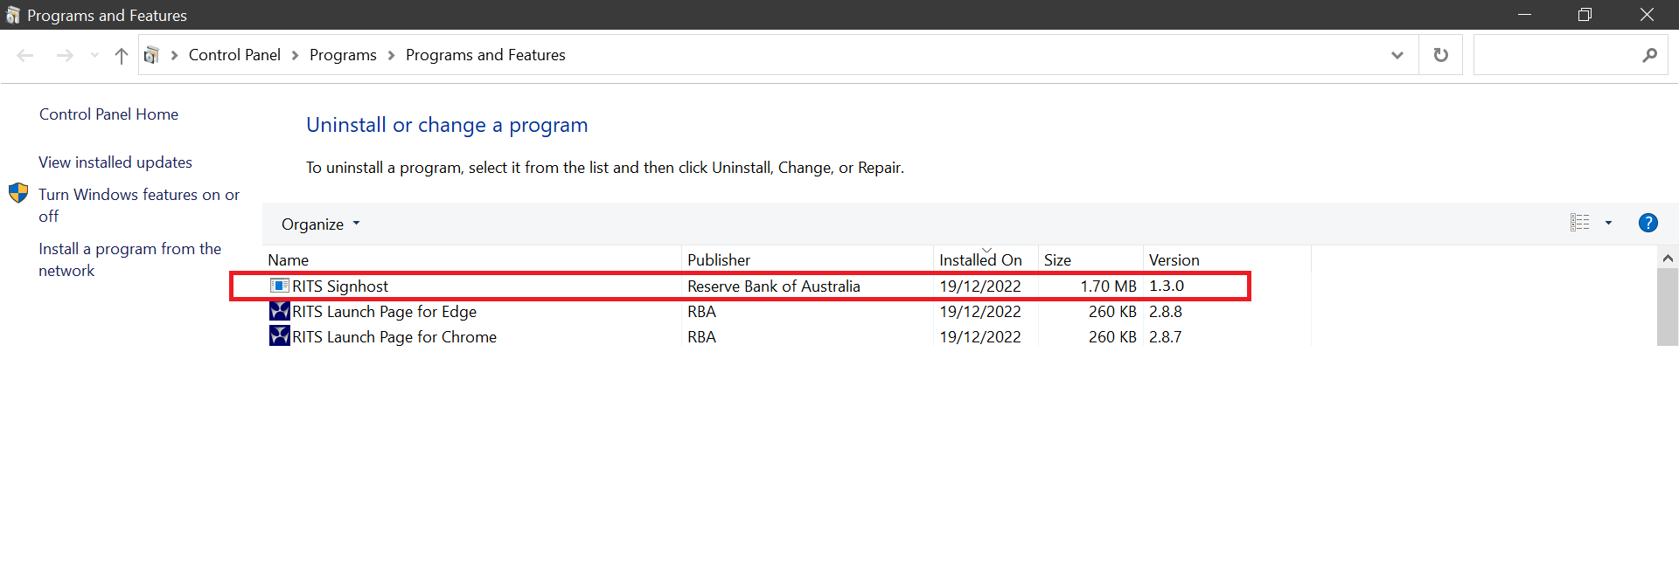Open View installed updates link
Viewport: 1679px width, 566px height.
point(115,162)
